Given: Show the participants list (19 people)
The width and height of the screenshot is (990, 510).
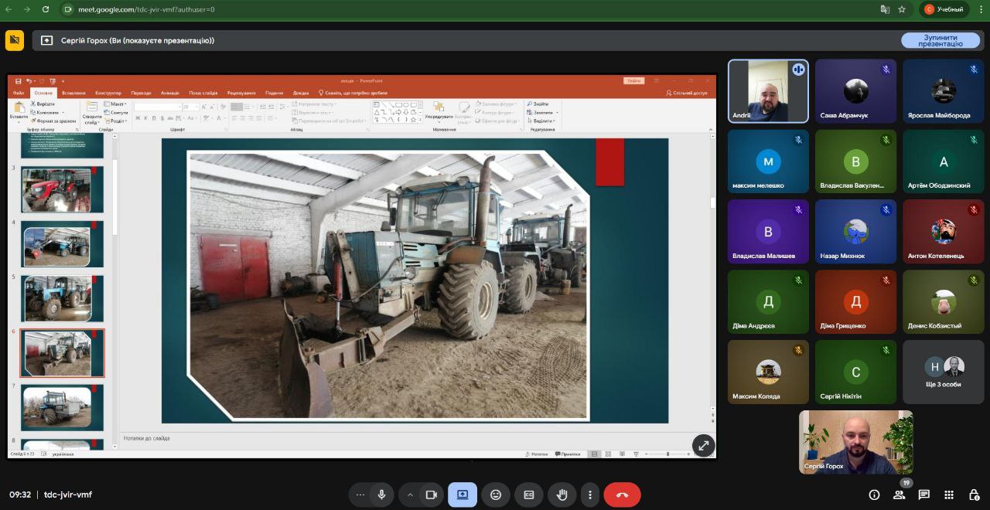Looking at the screenshot, I should coord(900,495).
